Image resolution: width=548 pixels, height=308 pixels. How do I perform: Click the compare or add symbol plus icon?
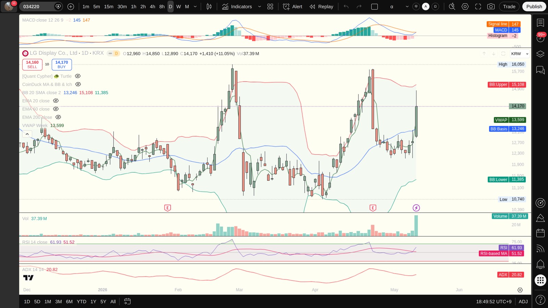71,7
